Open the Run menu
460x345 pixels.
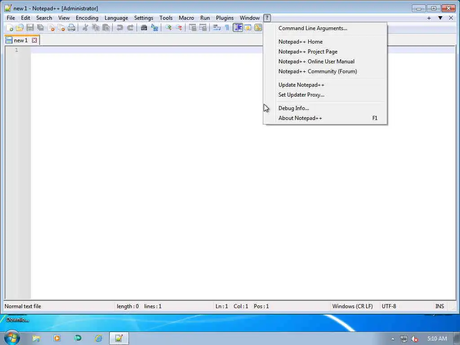[x=205, y=18]
